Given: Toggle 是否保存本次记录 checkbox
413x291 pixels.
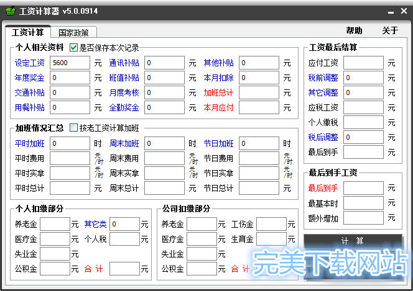Looking at the screenshot, I should tap(73, 48).
